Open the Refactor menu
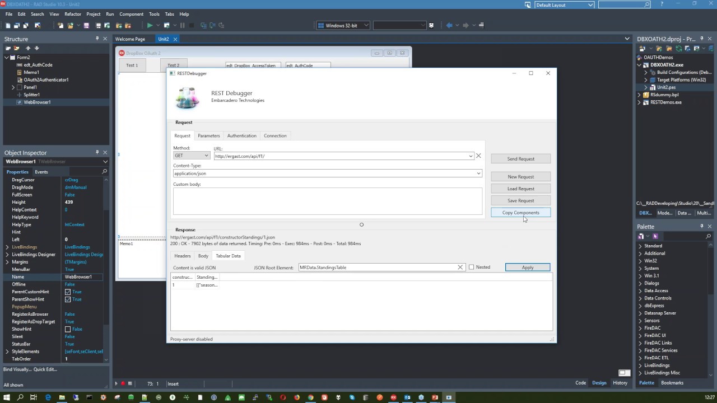The width and height of the screenshot is (717, 403). coord(73,14)
